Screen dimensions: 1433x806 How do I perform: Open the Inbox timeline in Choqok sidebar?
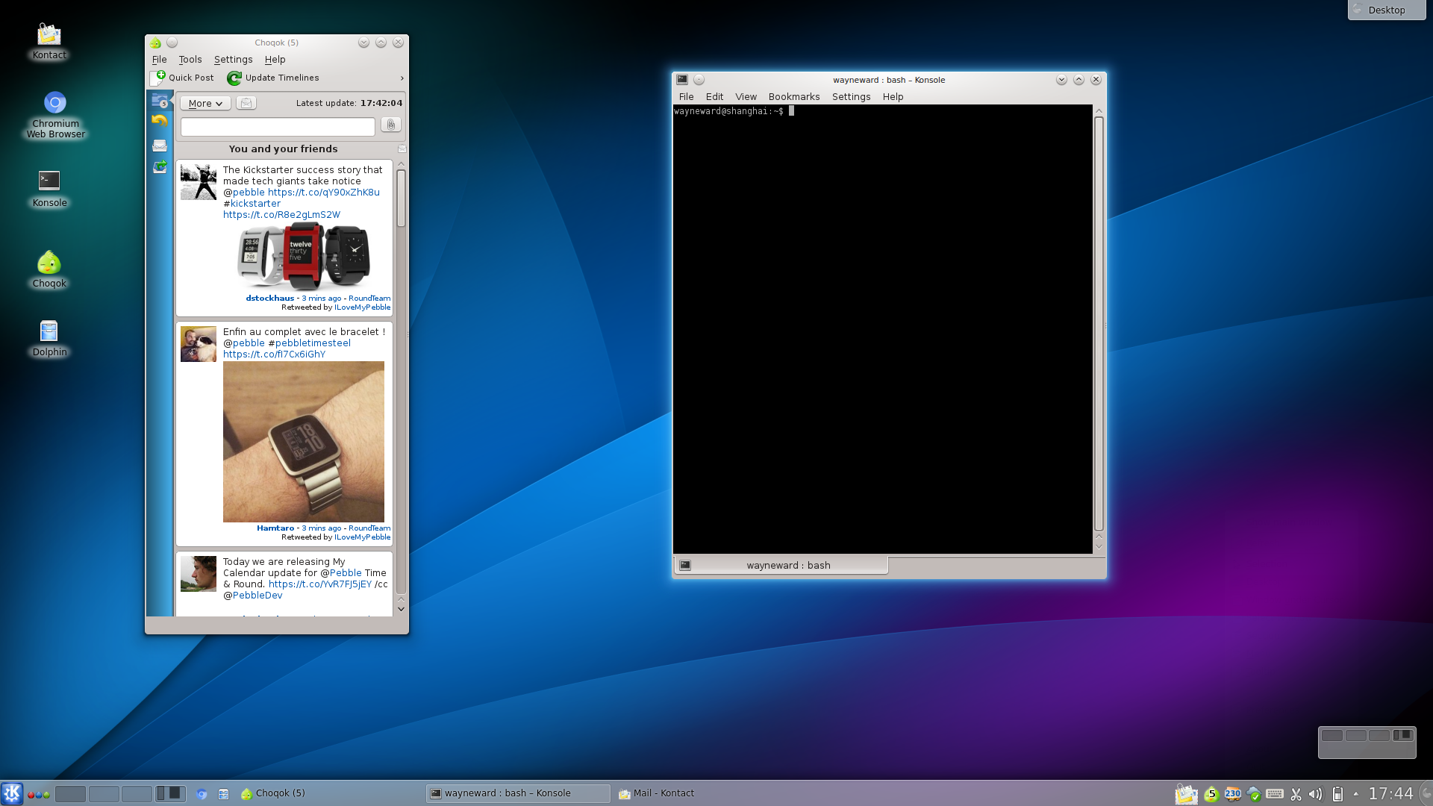tap(160, 146)
